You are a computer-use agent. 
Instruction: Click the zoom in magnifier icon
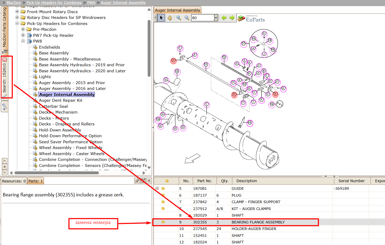click(x=179, y=18)
